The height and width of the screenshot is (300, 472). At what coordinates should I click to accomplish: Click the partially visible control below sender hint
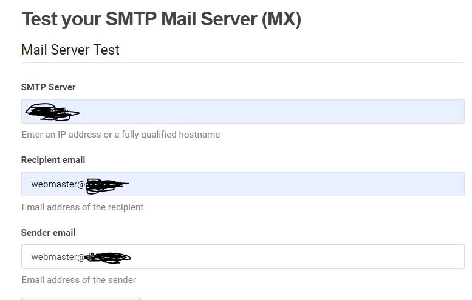(x=81, y=298)
